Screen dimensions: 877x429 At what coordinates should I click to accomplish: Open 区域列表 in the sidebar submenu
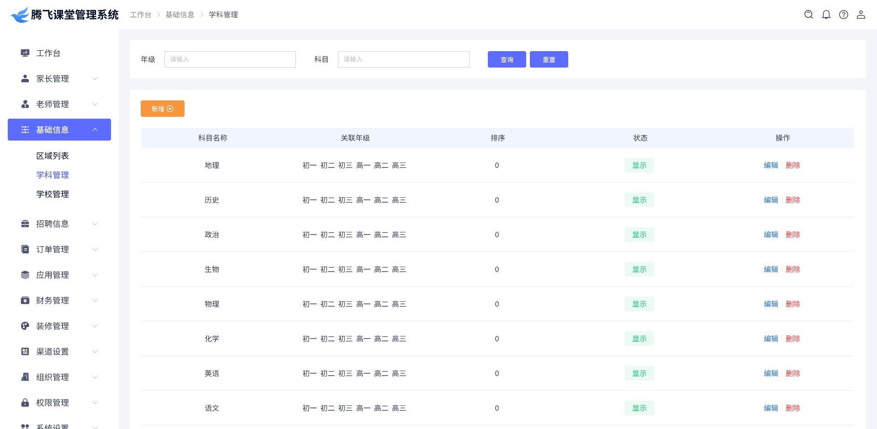click(53, 156)
